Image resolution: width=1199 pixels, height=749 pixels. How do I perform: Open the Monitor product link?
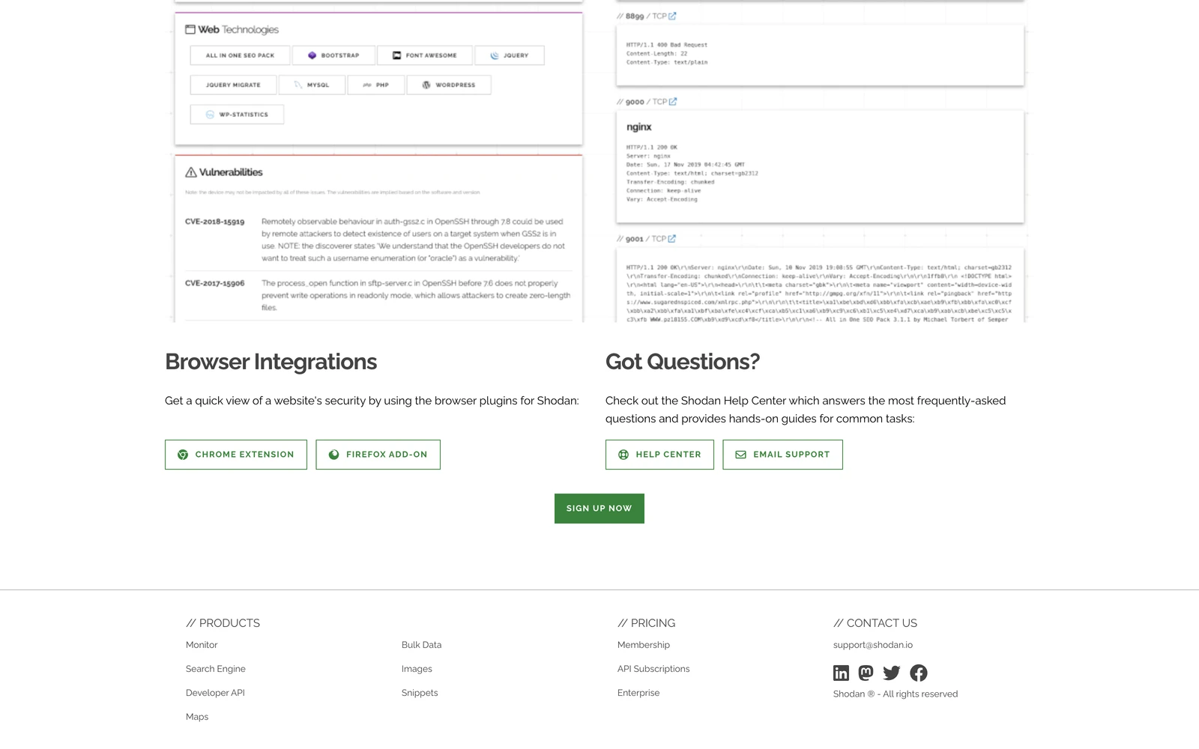coord(202,645)
